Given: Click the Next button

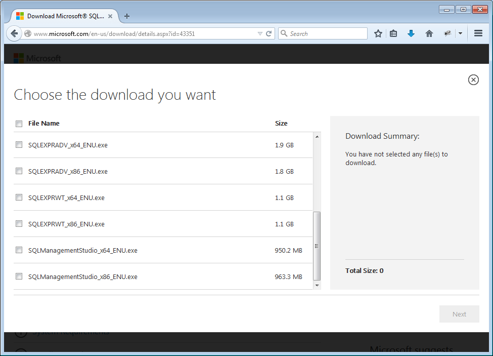Looking at the screenshot, I should (x=459, y=314).
